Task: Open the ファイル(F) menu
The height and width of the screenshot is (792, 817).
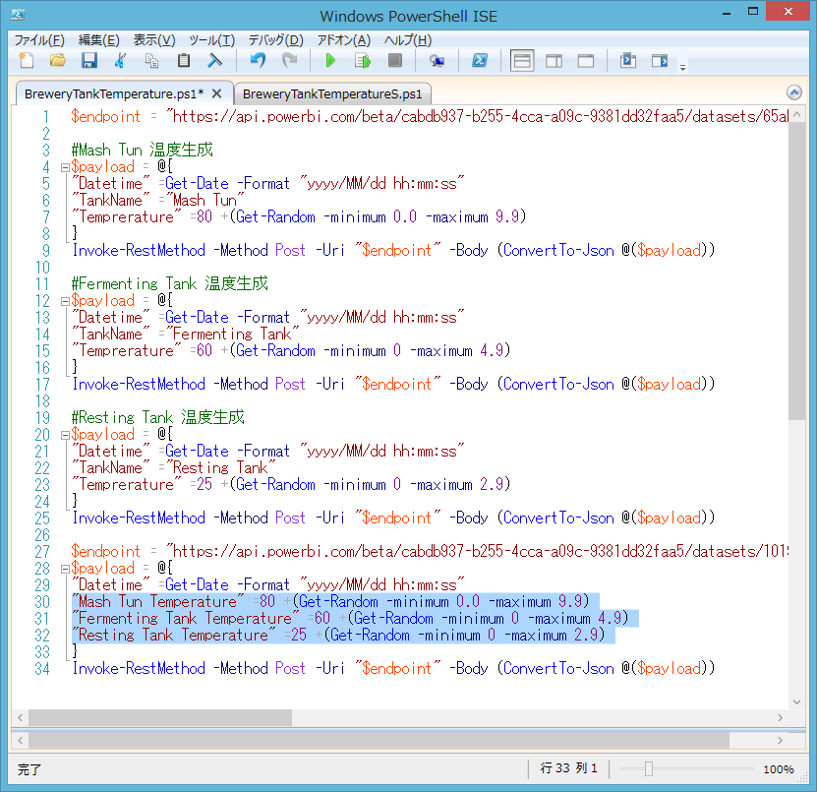Action: [39, 40]
